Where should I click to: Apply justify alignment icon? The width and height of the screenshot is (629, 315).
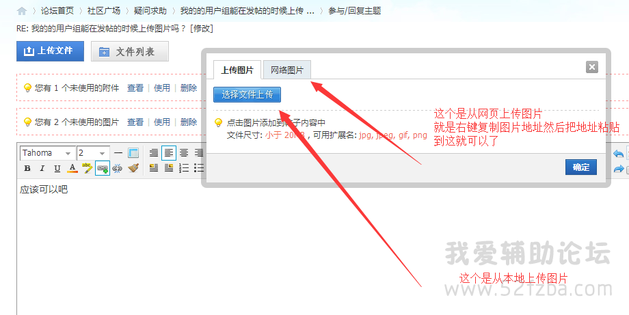pyautogui.click(x=154, y=152)
